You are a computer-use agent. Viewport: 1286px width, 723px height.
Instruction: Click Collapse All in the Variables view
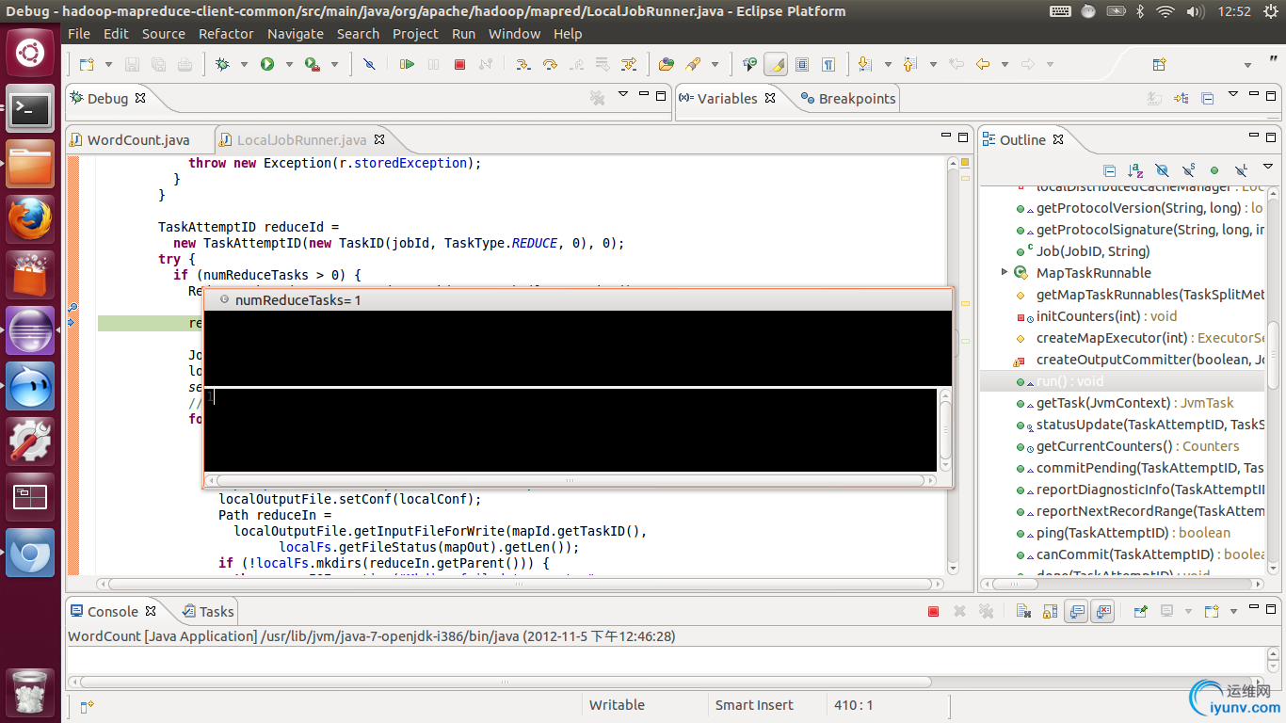(x=1208, y=98)
